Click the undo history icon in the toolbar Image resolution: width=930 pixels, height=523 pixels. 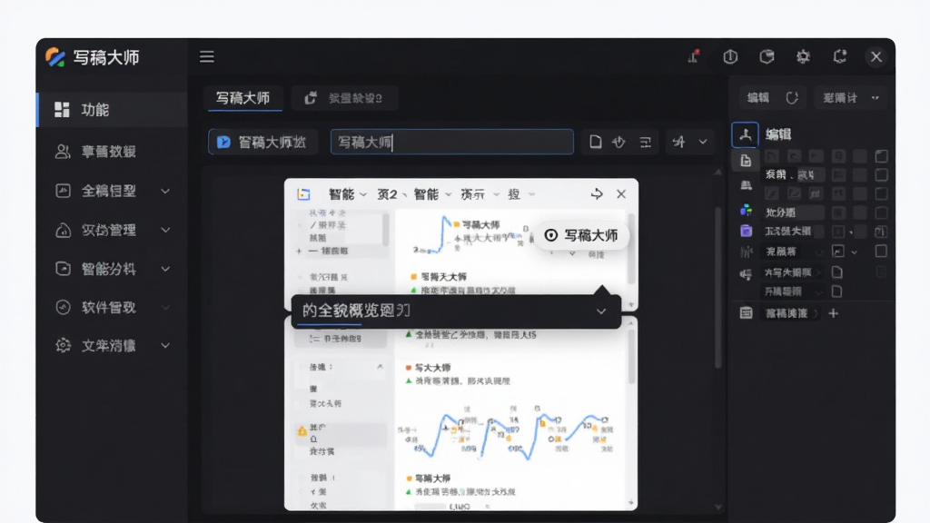pos(618,142)
